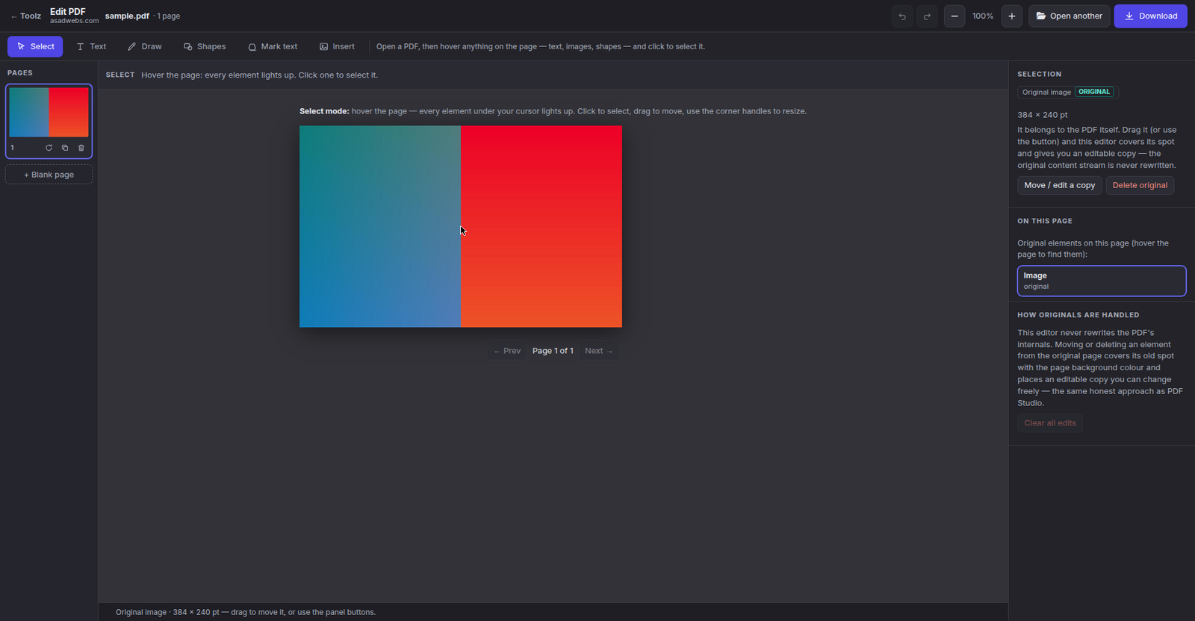
Task: Delete the original image
Action: (1140, 185)
